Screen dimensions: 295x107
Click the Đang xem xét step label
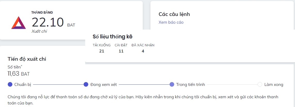103,84
